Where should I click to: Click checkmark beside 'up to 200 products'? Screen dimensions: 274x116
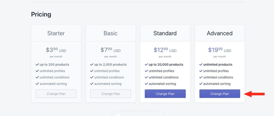coord(37,65)
